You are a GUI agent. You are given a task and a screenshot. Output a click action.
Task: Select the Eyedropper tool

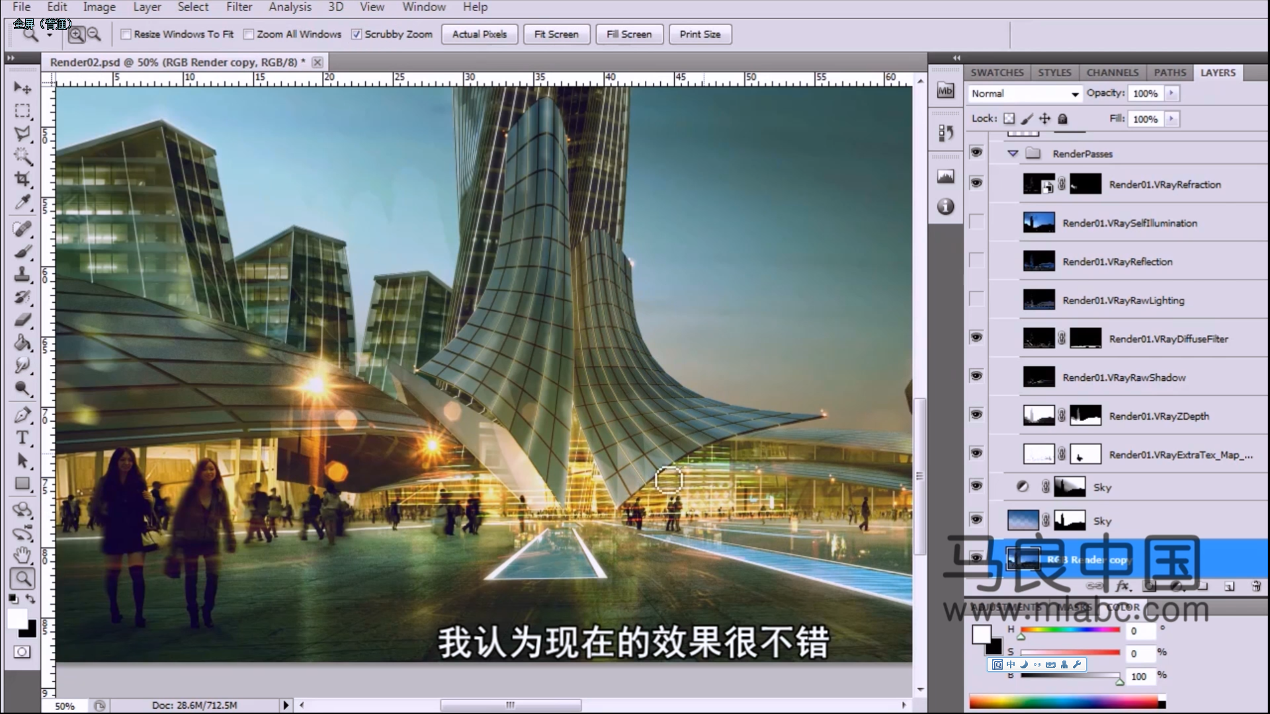22,202
